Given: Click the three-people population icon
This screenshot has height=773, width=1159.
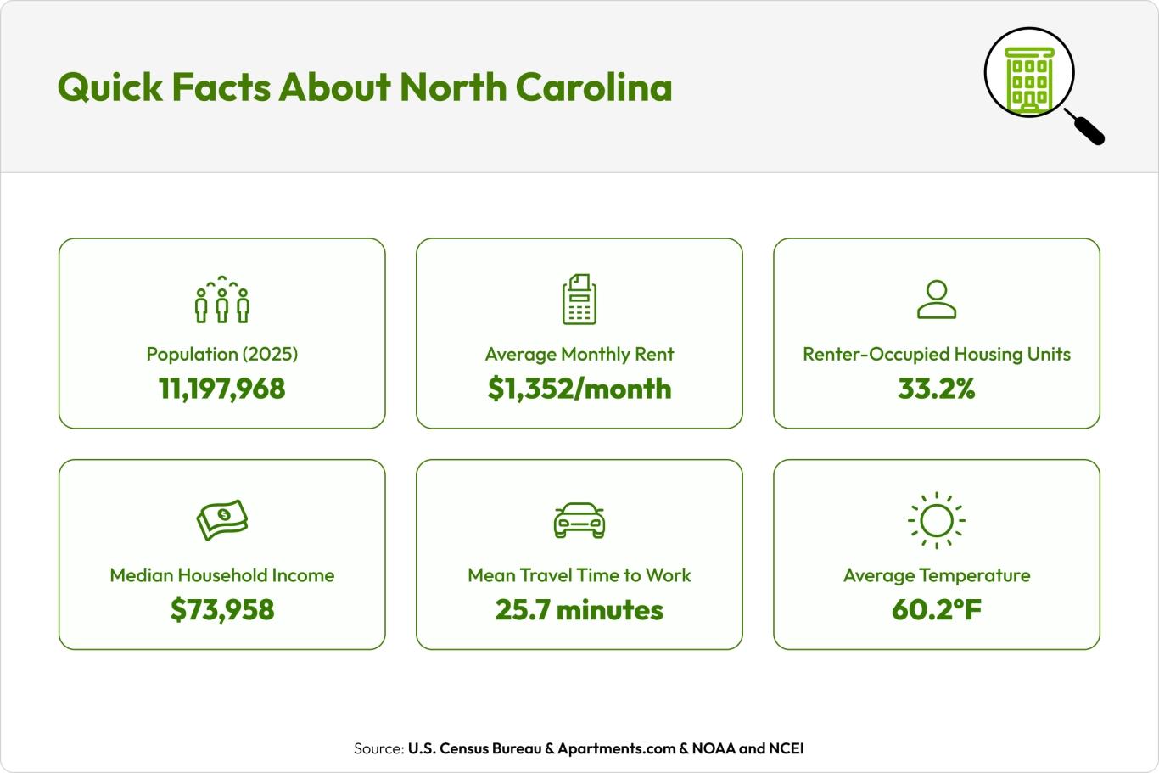Looking at the screenshot, I should (222, 300).
